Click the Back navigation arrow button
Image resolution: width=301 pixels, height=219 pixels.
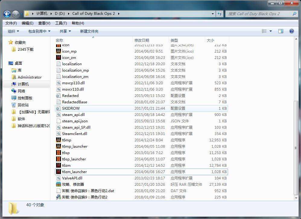(7, 14)
